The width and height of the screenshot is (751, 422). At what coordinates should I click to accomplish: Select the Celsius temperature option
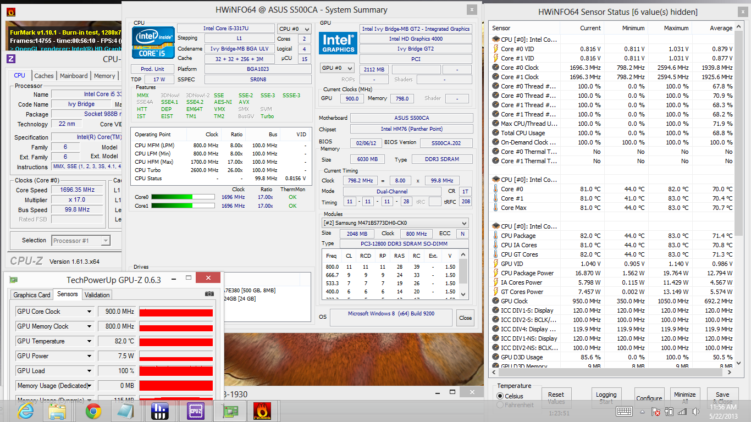click(510, 396)
